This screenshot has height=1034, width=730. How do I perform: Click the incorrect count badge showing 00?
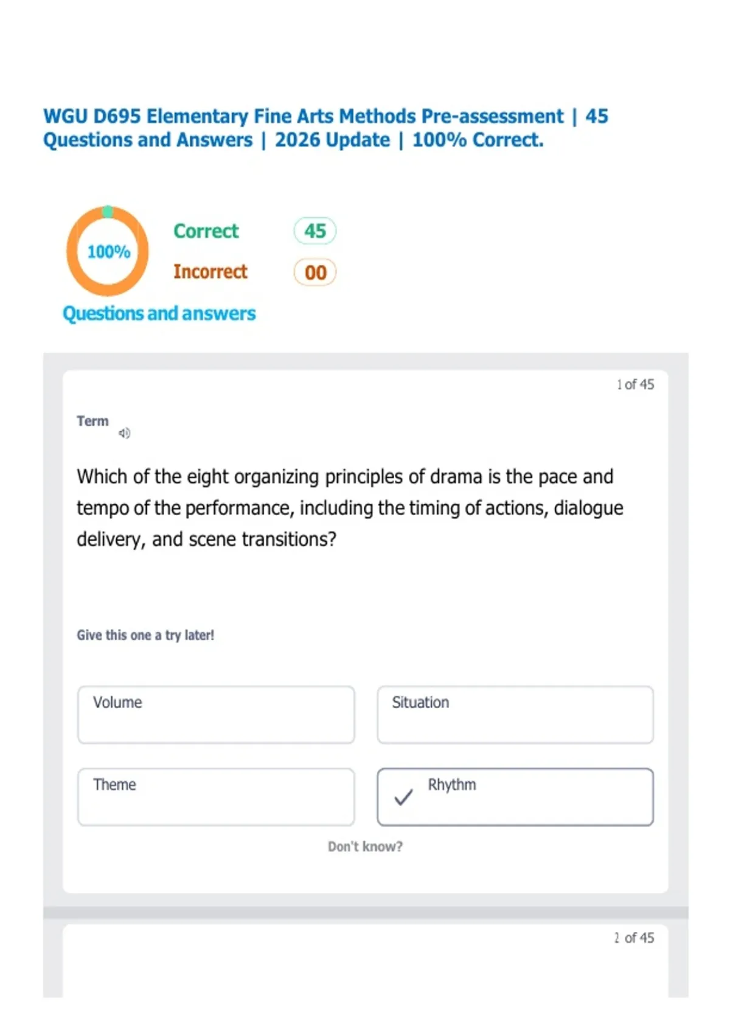coord(315,272)
